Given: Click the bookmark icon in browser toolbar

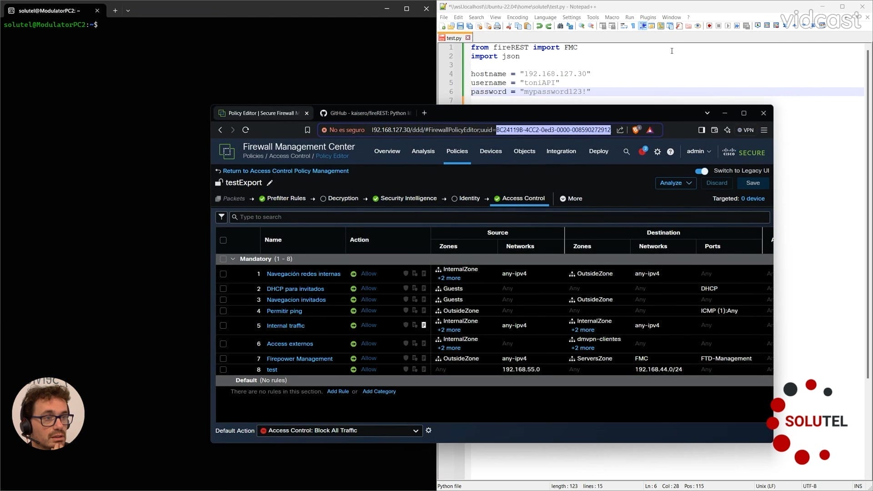Looking at the screenshot, I should 307,130.
